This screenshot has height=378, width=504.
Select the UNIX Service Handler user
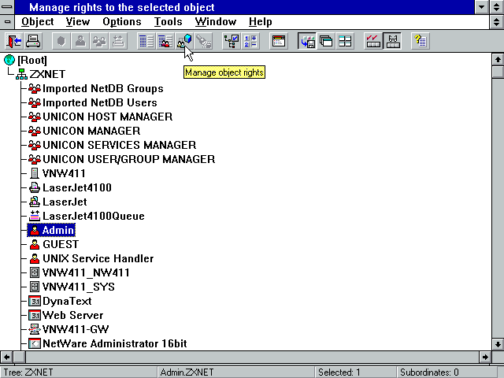(x=98, y=258)
